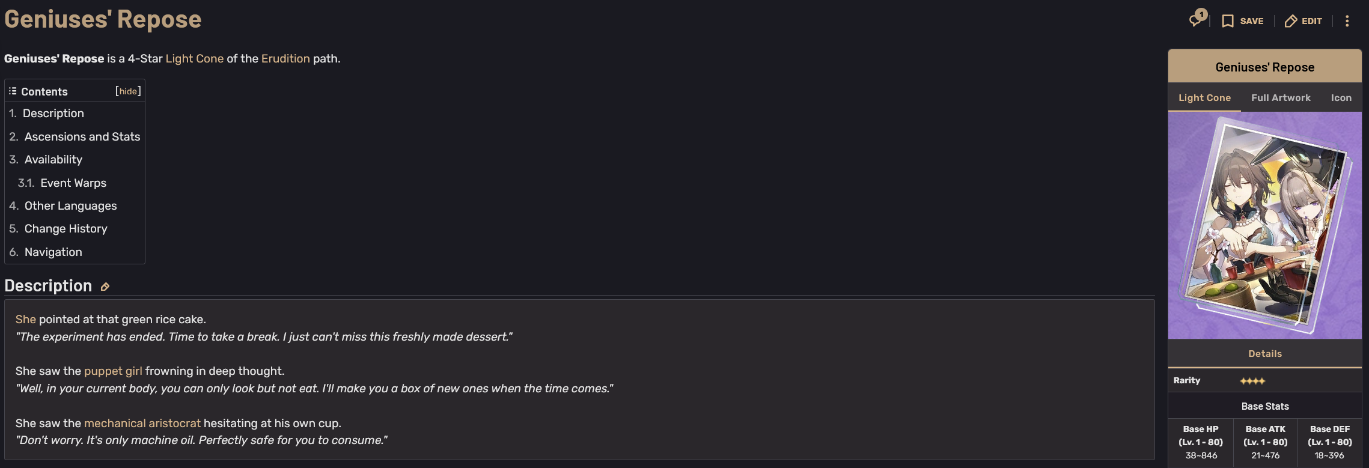
Task: Open the Geniuses' Repose card artwork
Action: pos(1265,225)
